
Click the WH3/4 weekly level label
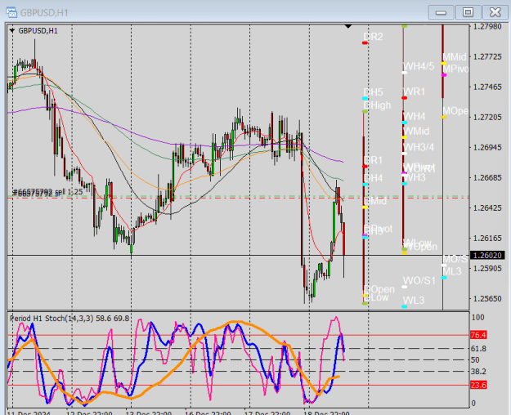[419, 147]
